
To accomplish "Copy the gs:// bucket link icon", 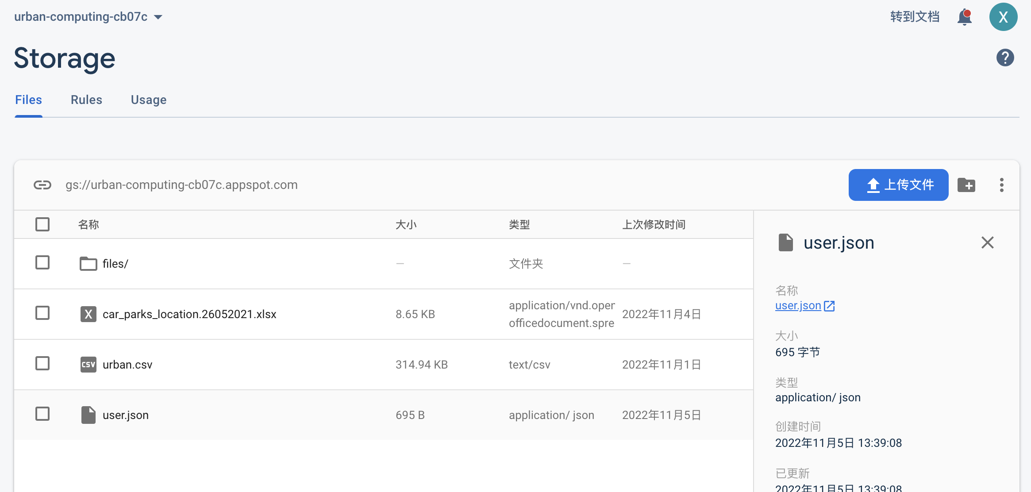I will pos(42,185).
